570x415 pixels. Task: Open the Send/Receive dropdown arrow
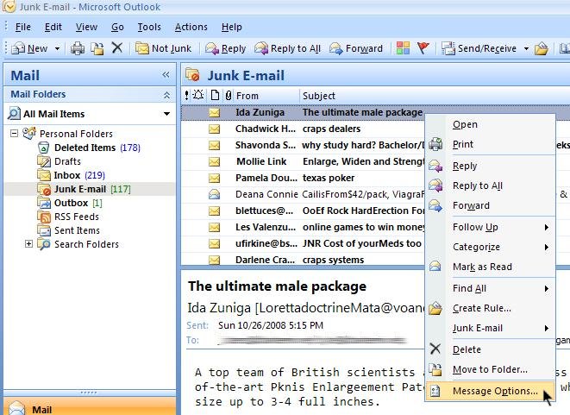pos(526,48)
